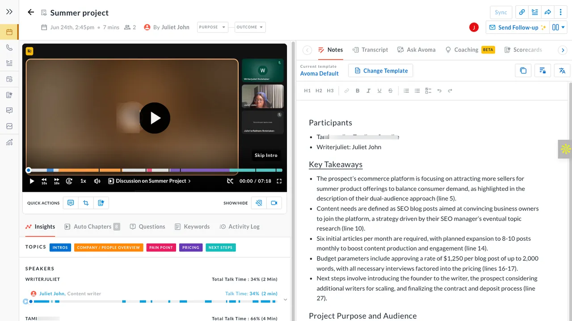The image size is (572, 321).
Task: Toggle the NEXT STEPS topic tag
Action: (x=221, y=247)
